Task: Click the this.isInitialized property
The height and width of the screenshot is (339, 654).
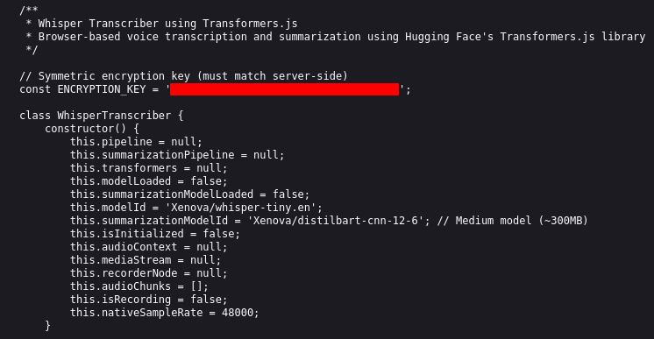Action: tap(127, 234)
